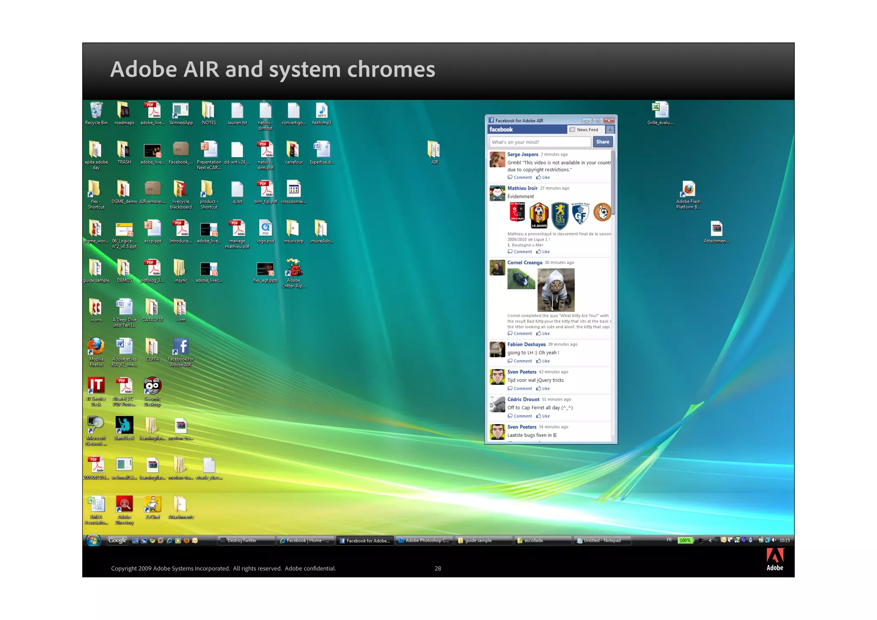Viewport: 877px width, 620px height.
Task: Open the IT Service Desk shortcut
Action: [x=96, y=392]
